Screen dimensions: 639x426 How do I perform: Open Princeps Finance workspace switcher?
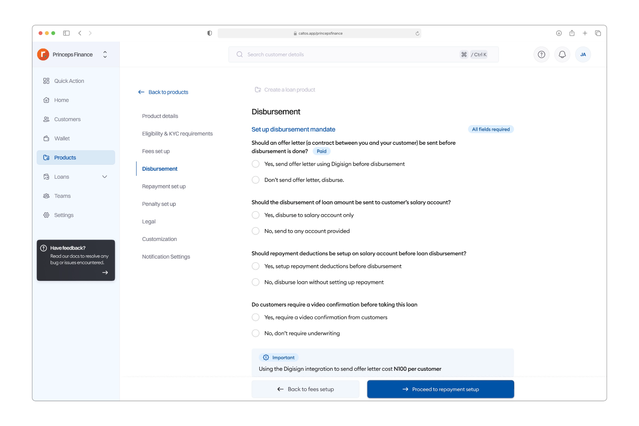(x=105, y=55)
